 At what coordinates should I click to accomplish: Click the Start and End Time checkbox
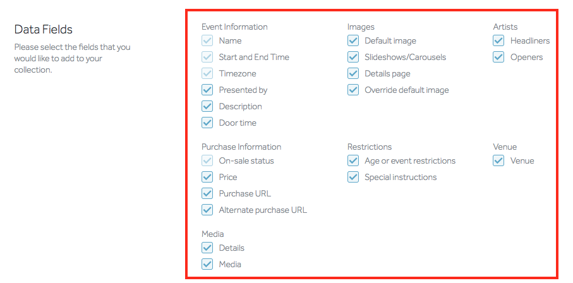pos(207,57)
